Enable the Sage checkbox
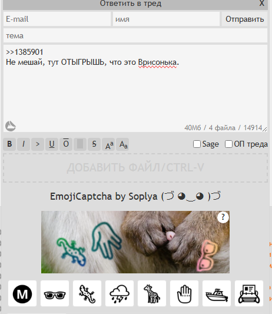 click(197, 144)
